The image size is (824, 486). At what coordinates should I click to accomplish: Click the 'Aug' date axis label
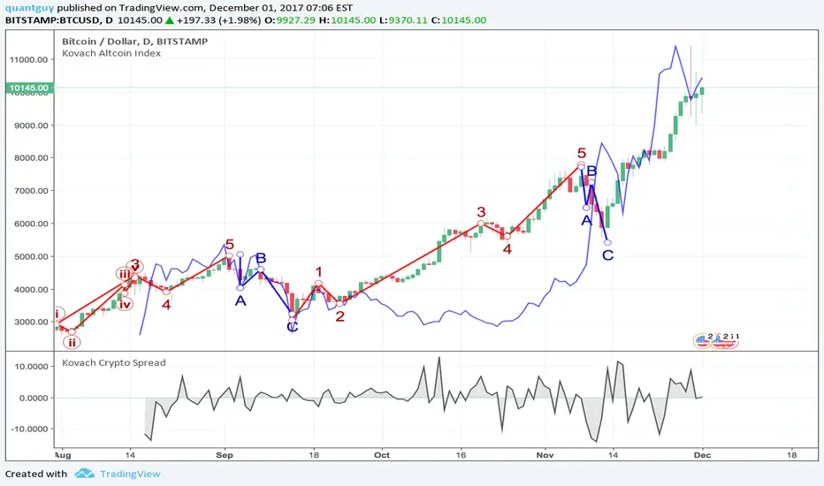point(63,455)
